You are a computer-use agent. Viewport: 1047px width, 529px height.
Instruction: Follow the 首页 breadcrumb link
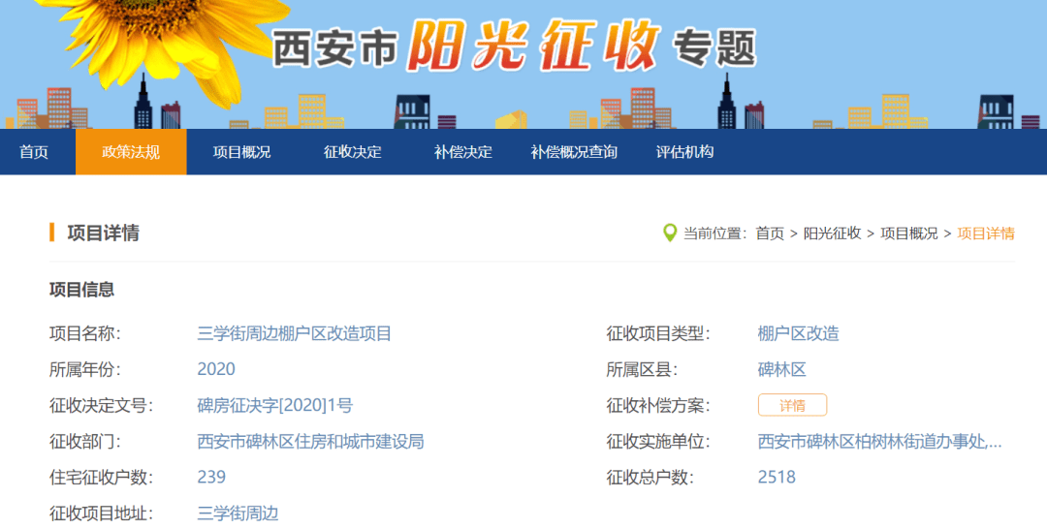pos(769,233)
